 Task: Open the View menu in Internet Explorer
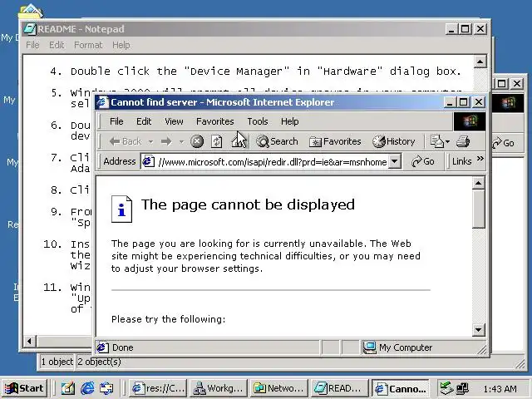[x=174, y=121]
